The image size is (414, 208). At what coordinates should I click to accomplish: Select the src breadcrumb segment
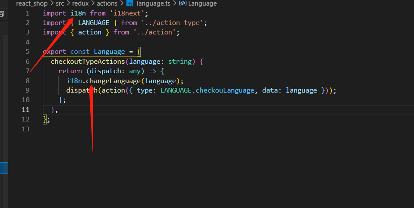60,3
